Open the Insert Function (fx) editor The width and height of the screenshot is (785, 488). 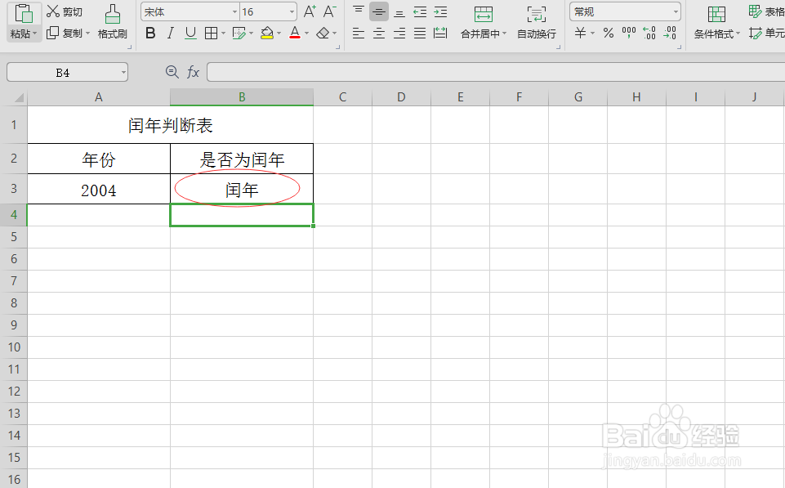[194, 71]
